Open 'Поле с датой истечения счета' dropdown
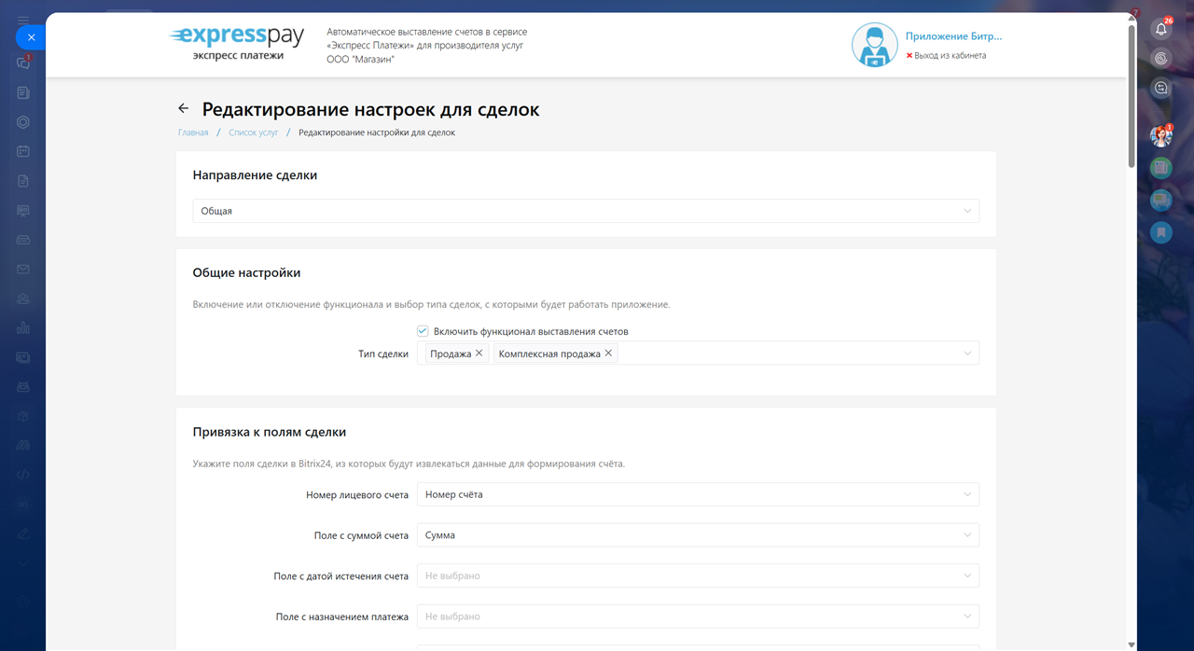The height and width of the screenshot is (651, 1194). pyautogui.click(x=697, y=575)
